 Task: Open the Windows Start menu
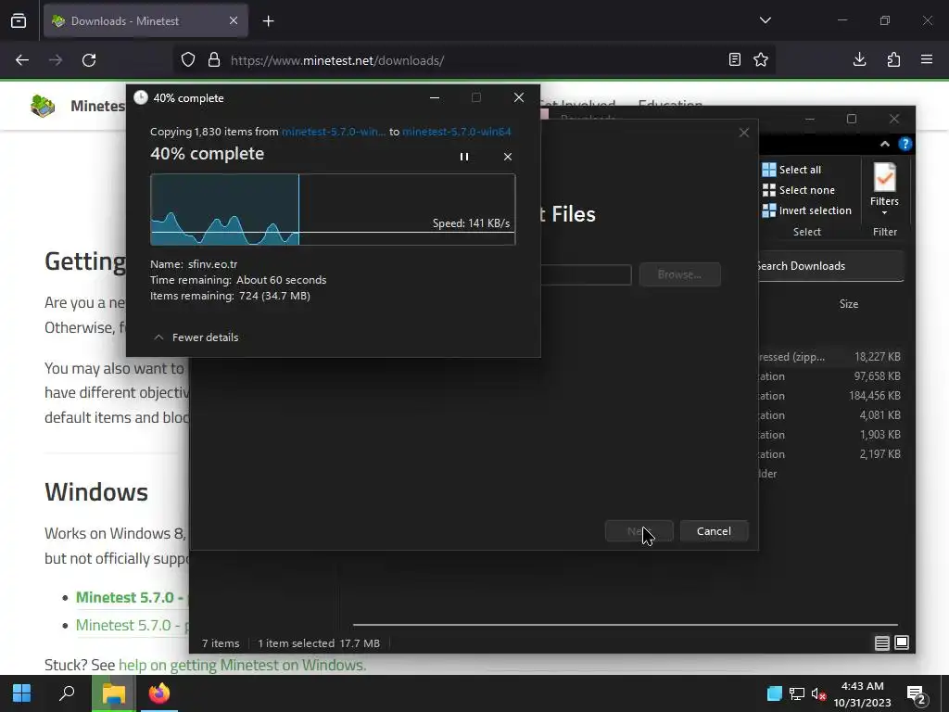point(22,693)
